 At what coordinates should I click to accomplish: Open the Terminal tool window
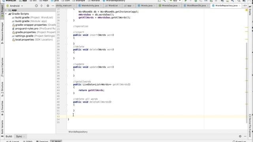coord(42,141)
